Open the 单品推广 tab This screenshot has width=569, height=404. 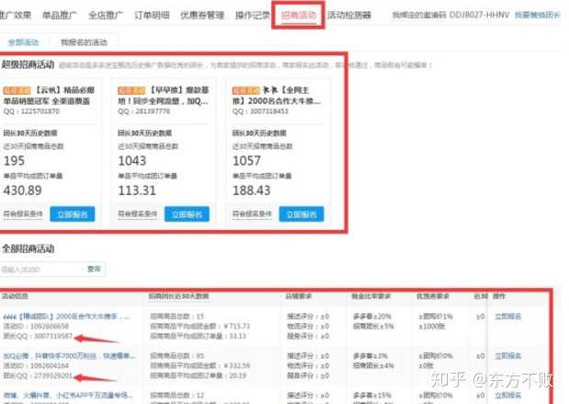click(x=60, y=16)
